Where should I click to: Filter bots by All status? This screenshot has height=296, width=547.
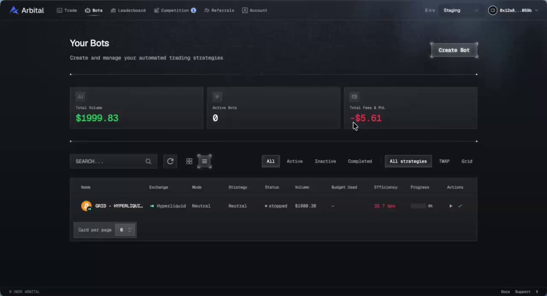[271, 161]
